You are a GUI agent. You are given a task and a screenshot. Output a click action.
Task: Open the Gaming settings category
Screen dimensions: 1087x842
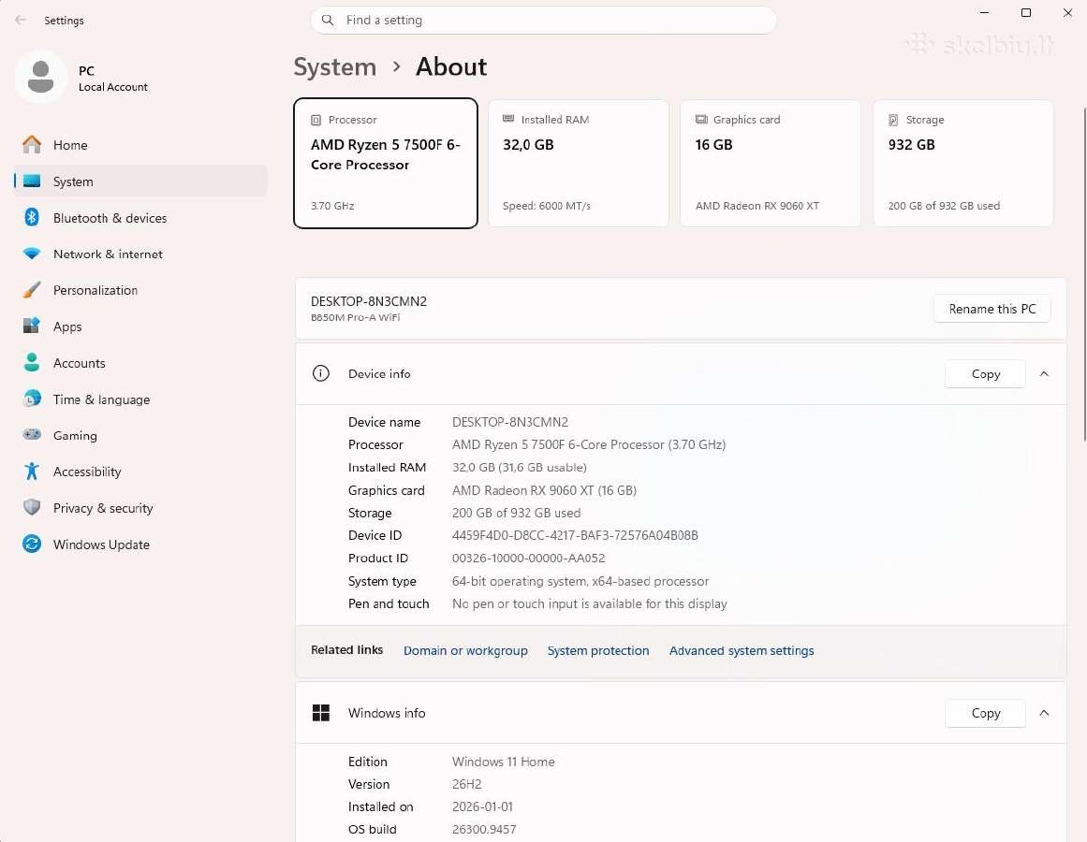tap(140, 435)
